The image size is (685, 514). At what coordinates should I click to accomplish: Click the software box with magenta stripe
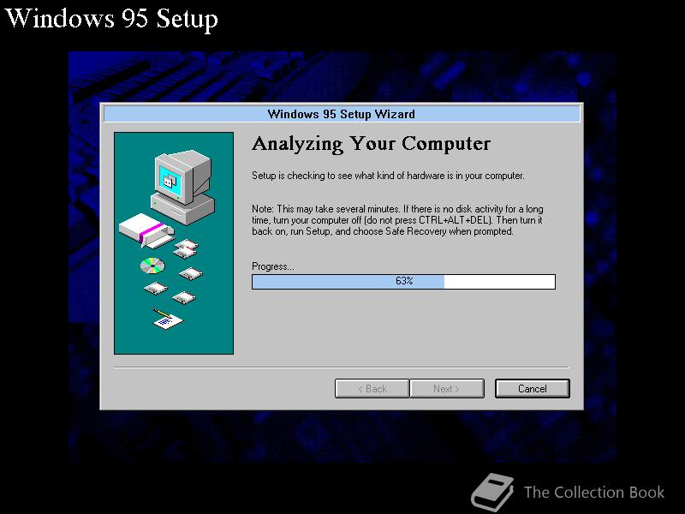click(x=146, y=230)
